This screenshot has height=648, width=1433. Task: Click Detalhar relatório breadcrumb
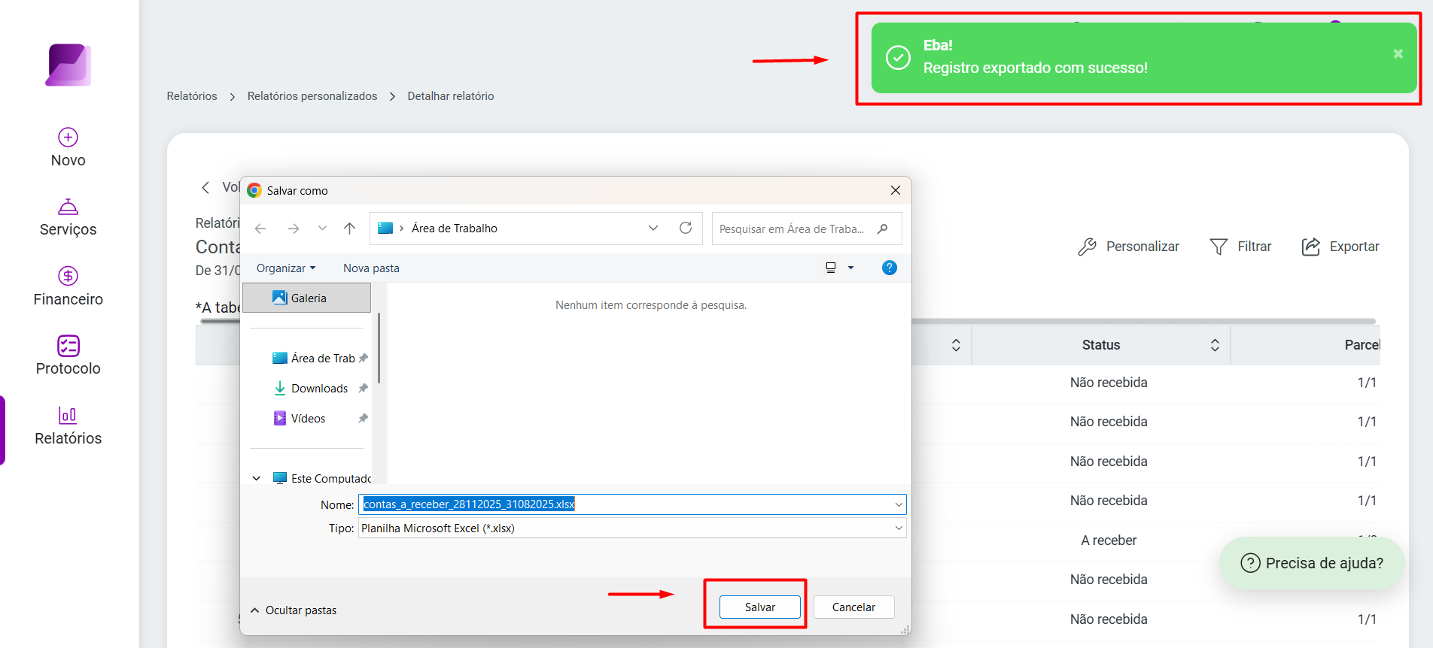pyautogui.click(x=451, y=96)
